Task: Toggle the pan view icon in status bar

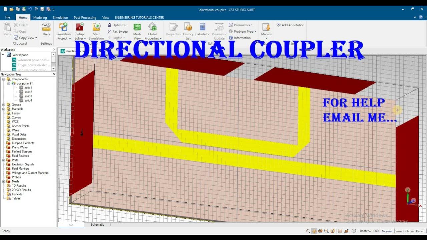Action: (x=314, y=231)
